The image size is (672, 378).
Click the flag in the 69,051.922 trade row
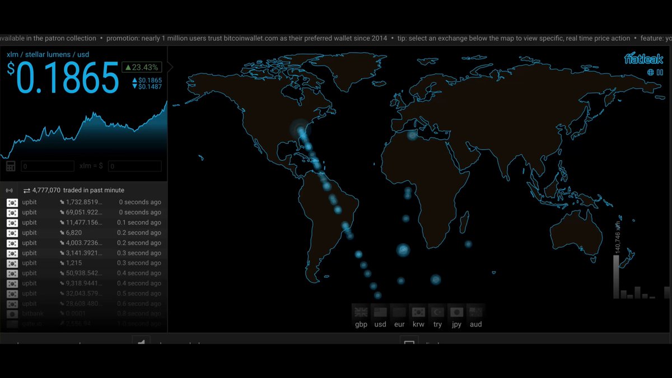(12, 212)
